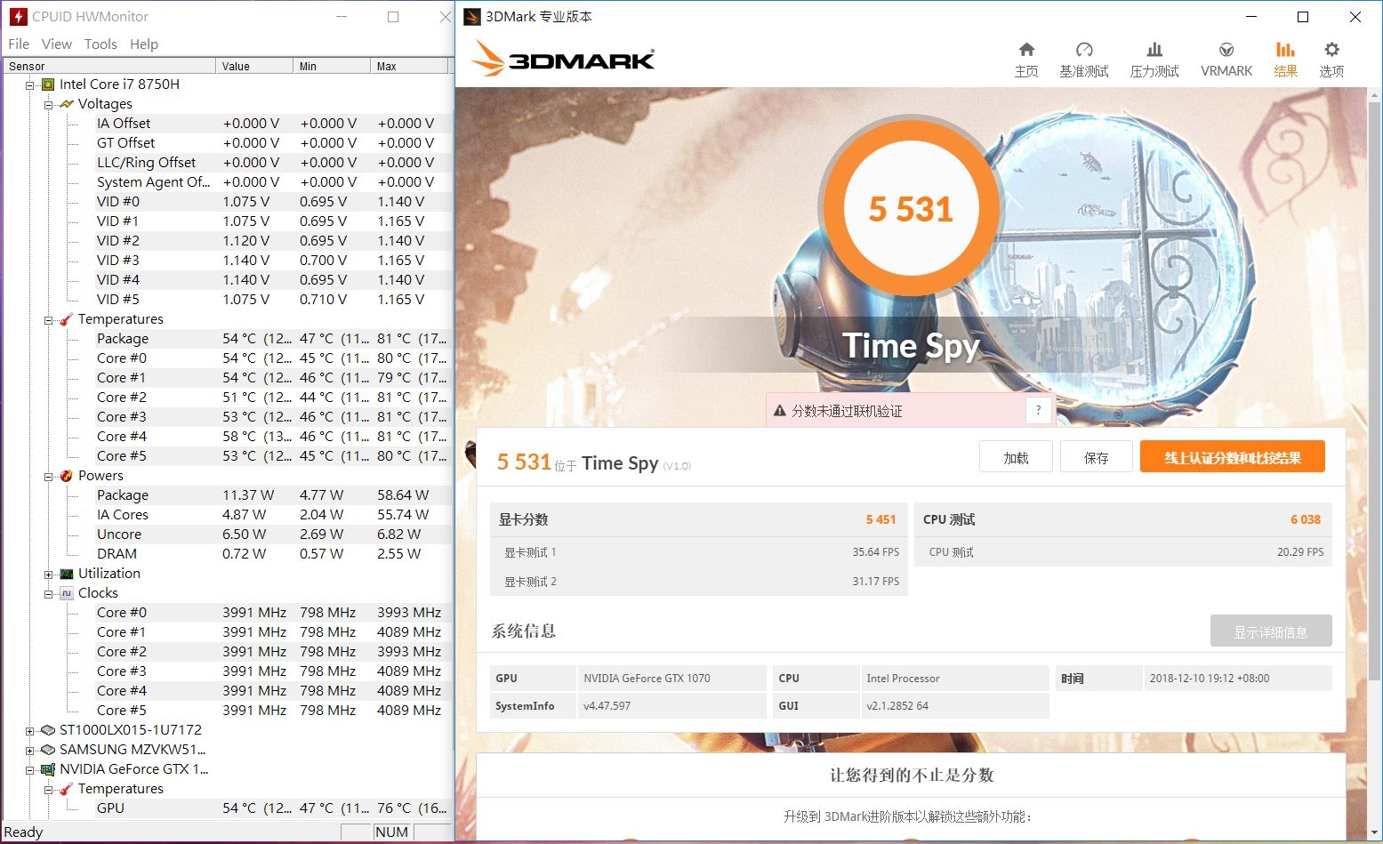Click the 3DMARK logo

[564, 59]
